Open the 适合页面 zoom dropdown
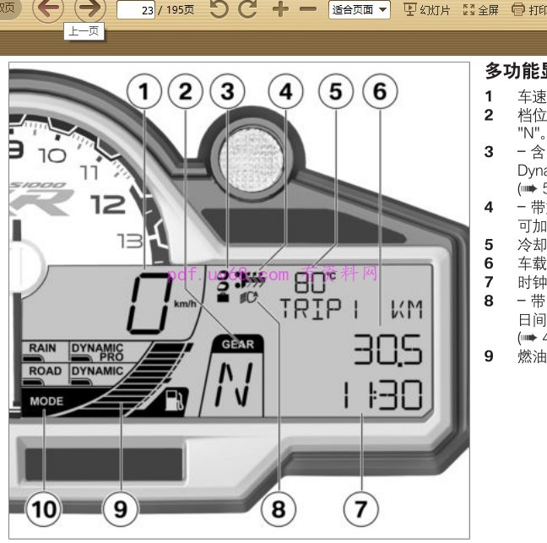Image resolution: width=547 pixels, height=543 pixels. [360, 10]
